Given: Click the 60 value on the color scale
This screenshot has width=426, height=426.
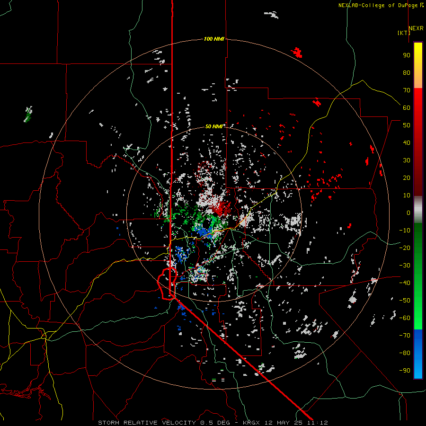Looking at the screenshot, I should coord(407,108).
